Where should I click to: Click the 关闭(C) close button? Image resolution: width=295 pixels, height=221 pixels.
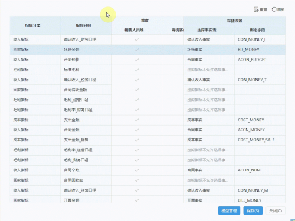pyautogui.click(x=276, y=210)
